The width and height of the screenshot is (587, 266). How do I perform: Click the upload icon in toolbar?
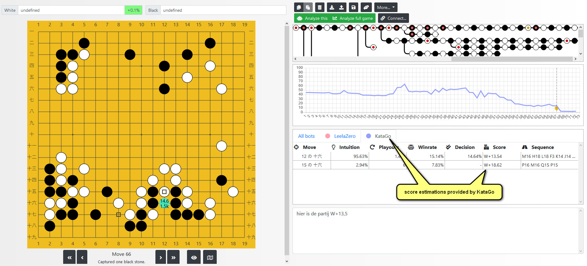point(341,7)
